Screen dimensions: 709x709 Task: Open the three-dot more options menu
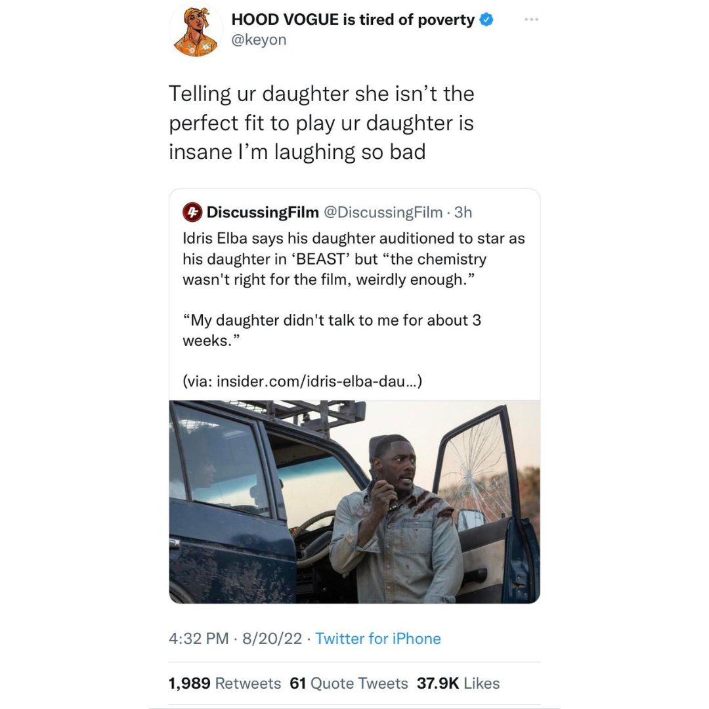[531, 20]
